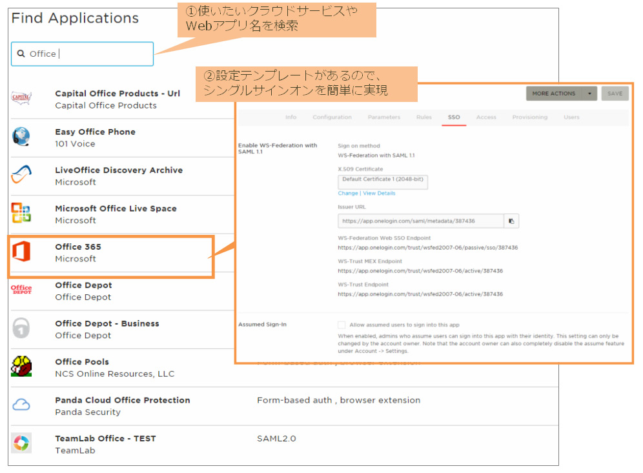Open the Users tab
Screen dimensions: 643x473
click(571, 117)
